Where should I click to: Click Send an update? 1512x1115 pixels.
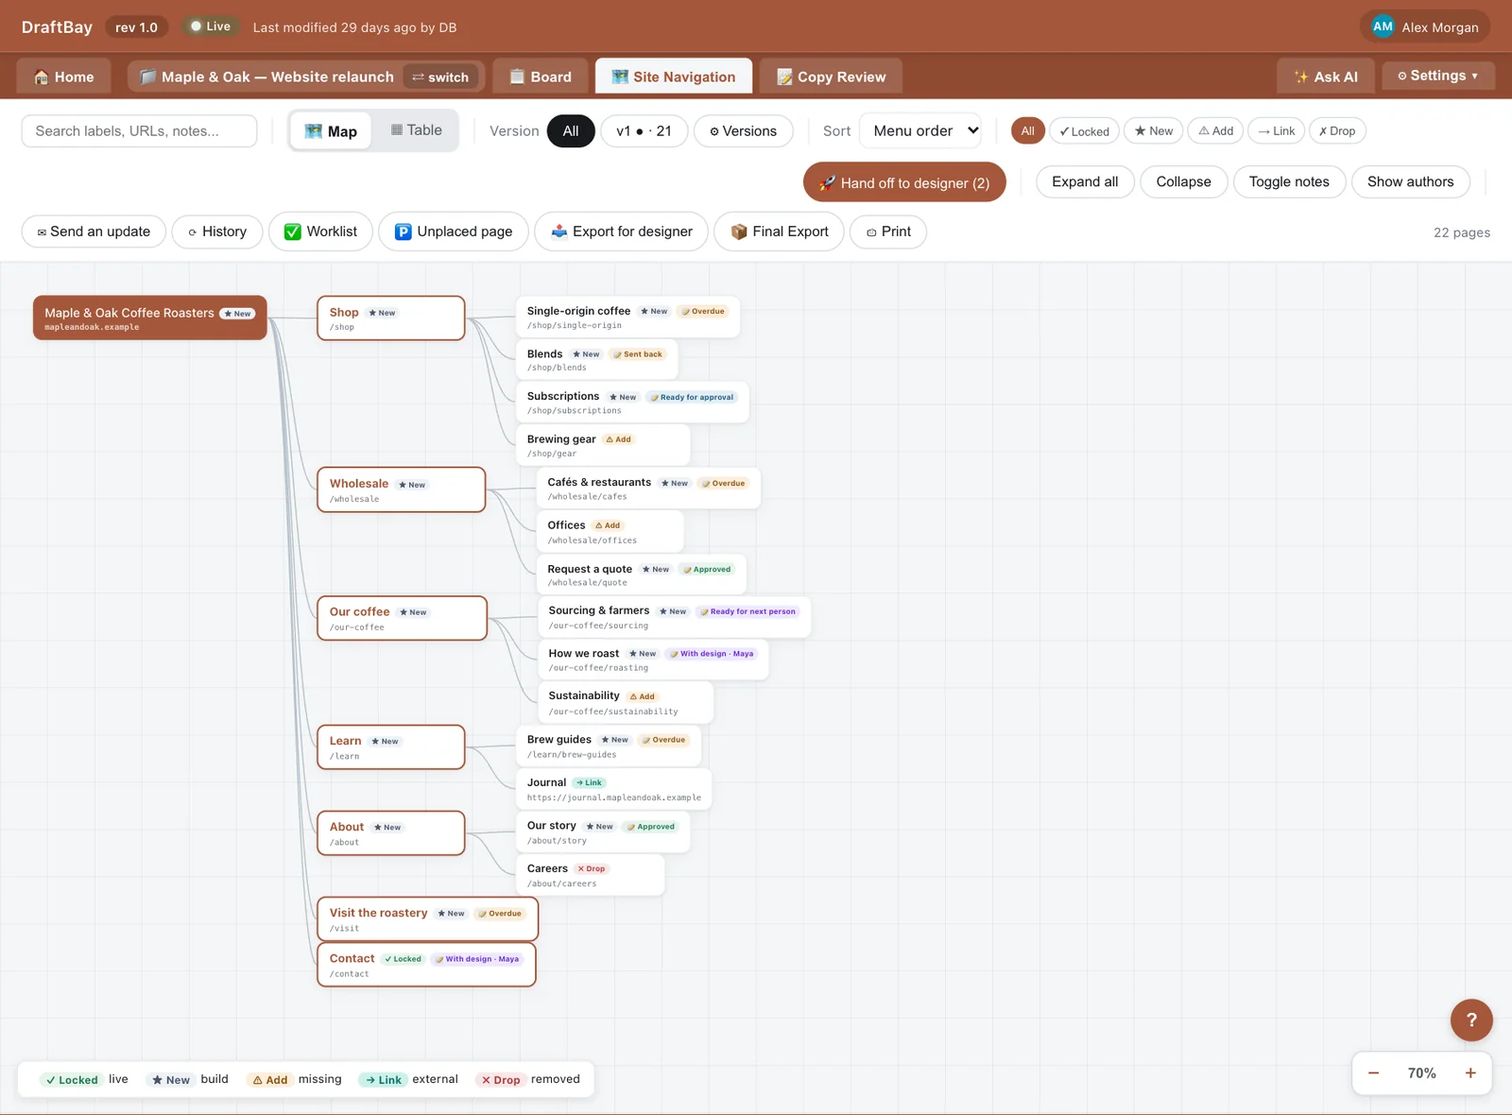94,232
